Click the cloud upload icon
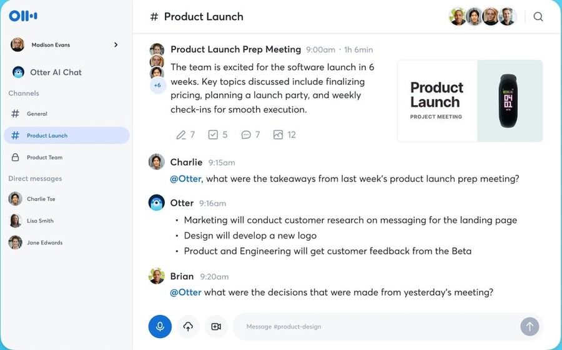The width and height of the screenshot is (562, 350). 188,326
